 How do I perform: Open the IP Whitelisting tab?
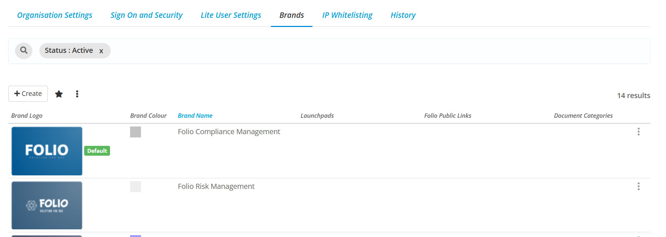click(x=347, y=15)
